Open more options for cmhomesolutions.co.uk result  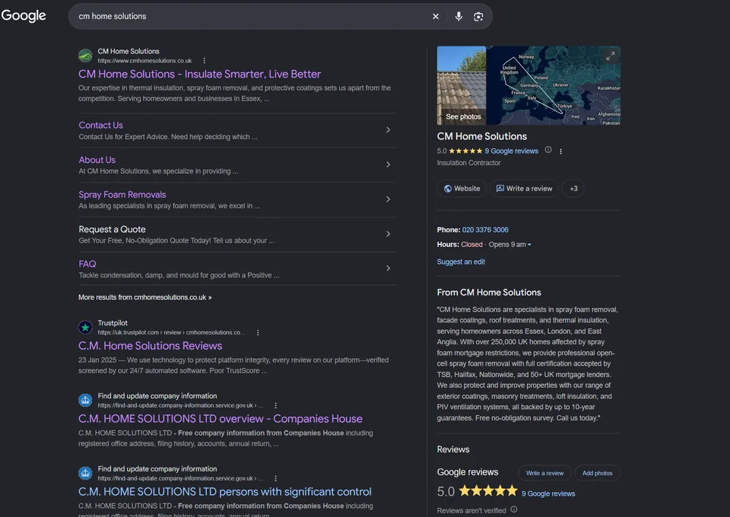click(204, 61)
